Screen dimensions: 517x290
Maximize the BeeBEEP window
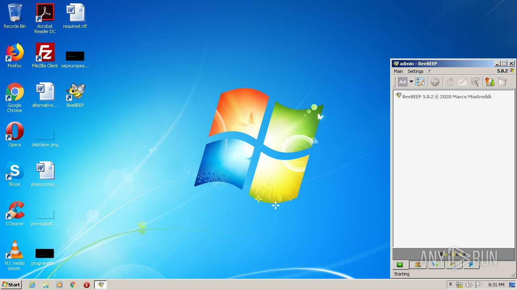(x=504, y=64)
